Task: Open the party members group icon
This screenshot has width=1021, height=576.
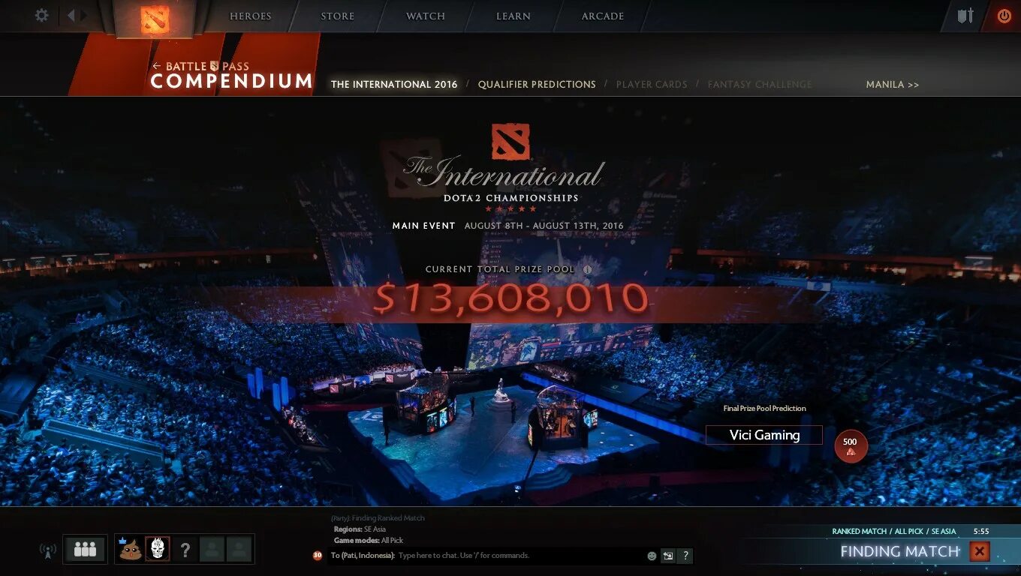Action: click(85, 550)
